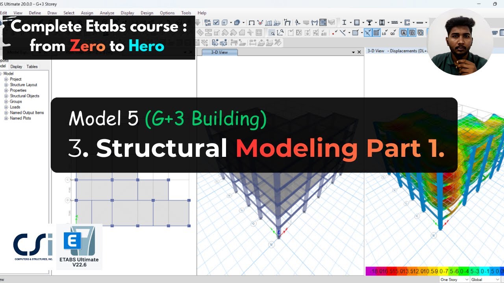The width and height of the screenshot is (504, 283).
Task: Click the zoom grid magnifier icon
Action: (x=272, y=33)
